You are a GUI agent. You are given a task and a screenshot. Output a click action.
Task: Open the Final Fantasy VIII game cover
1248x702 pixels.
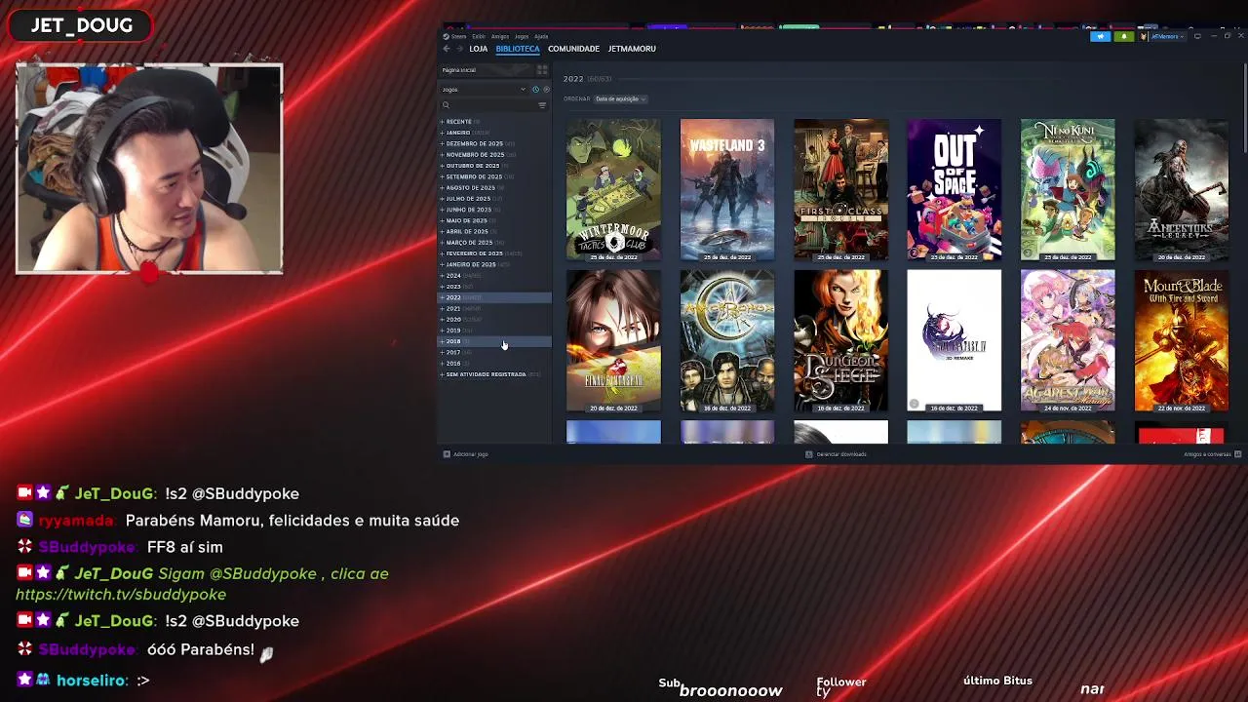613,341
